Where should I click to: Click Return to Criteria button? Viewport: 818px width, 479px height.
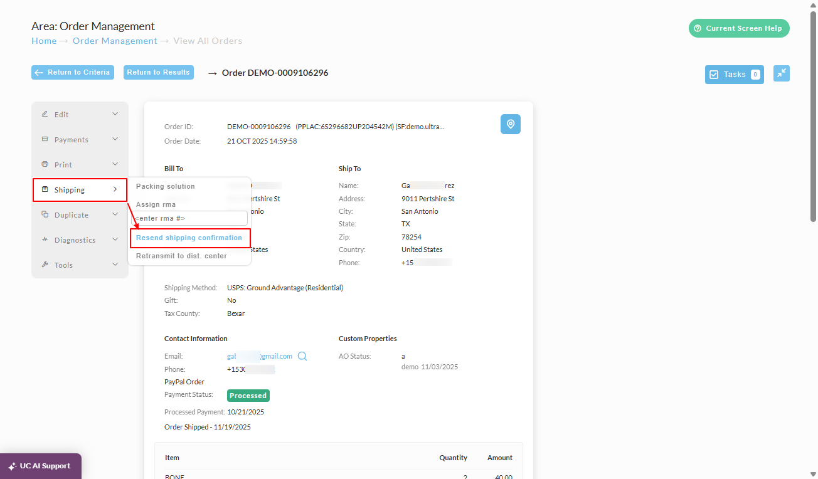(73, 72)
